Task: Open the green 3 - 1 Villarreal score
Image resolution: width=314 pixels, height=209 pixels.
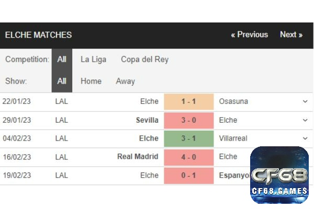Action: 188,138
